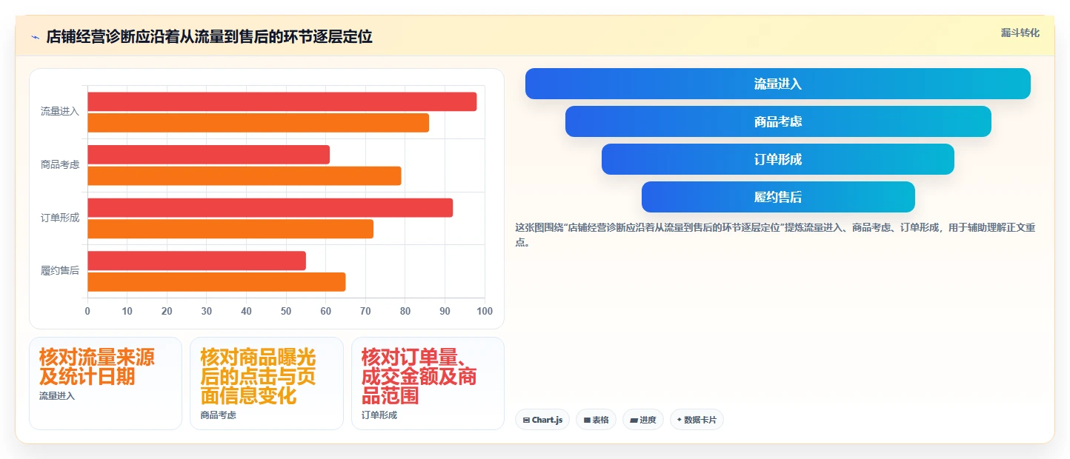The height and width of the screenshot is (459, 1070).
Task: Click the red bar for 订单形成
Action: click(x=270, y=208)
